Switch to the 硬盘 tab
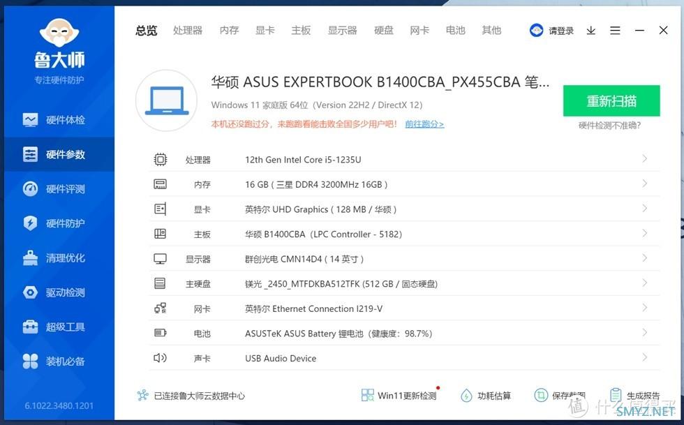Image resolution: width=684 pixels, height=425 pixels. coord(384,31)
